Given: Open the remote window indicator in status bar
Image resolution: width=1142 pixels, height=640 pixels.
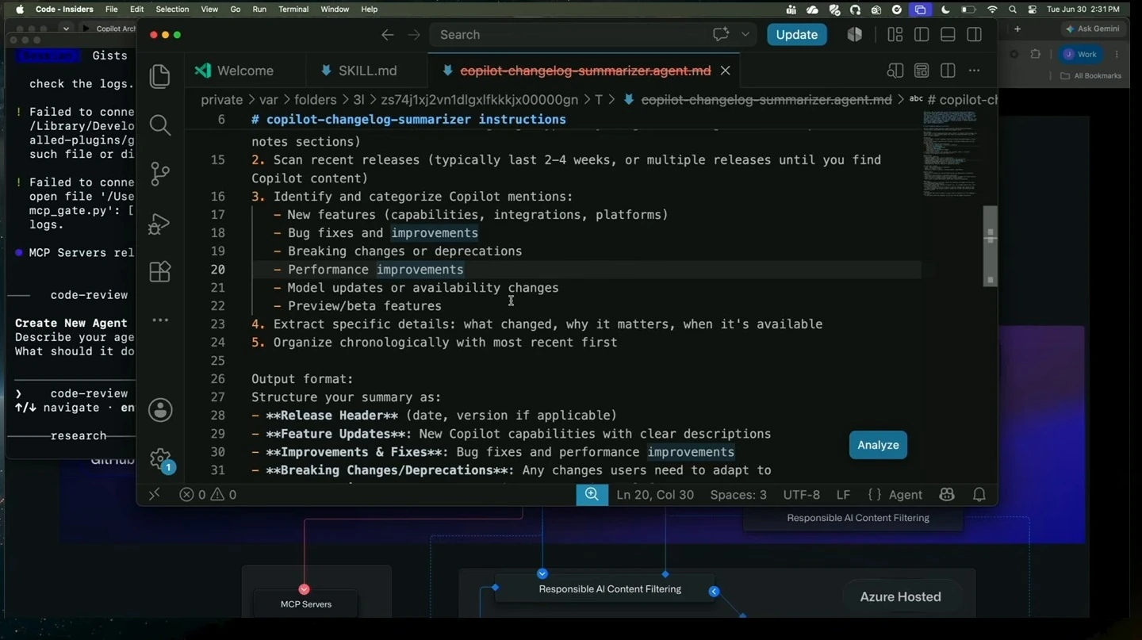Looking at the screenshot, I should click(x=155, y=494).
